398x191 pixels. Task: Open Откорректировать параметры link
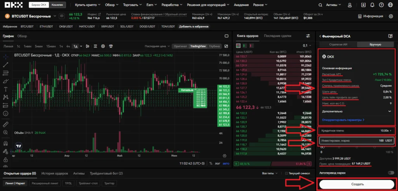[x=343, y=120]
